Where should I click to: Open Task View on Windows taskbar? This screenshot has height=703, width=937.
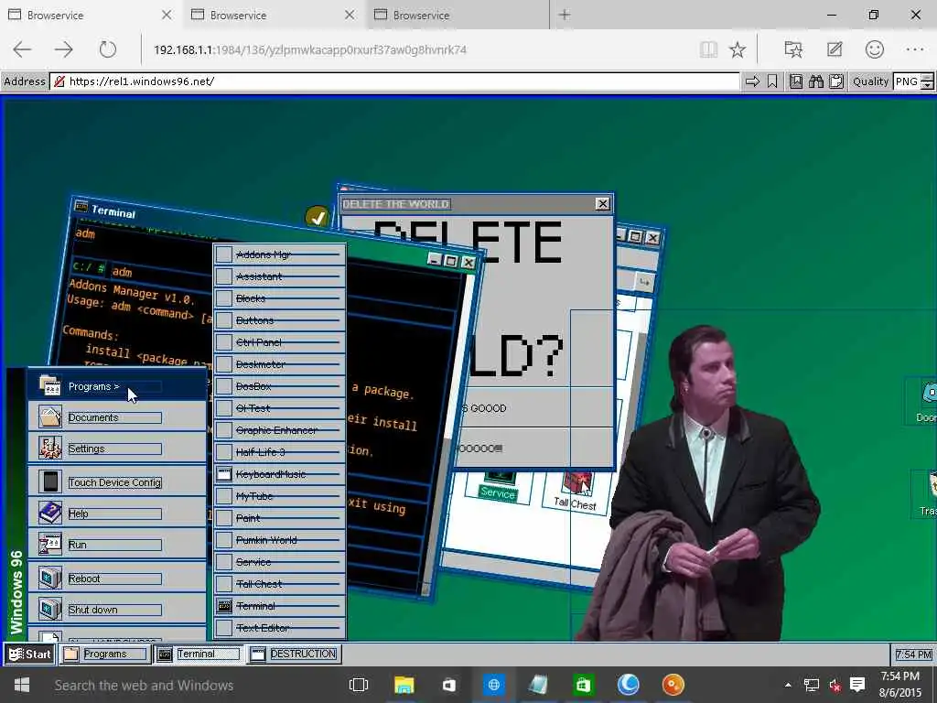pyautogui.click(x=359, y=685)
